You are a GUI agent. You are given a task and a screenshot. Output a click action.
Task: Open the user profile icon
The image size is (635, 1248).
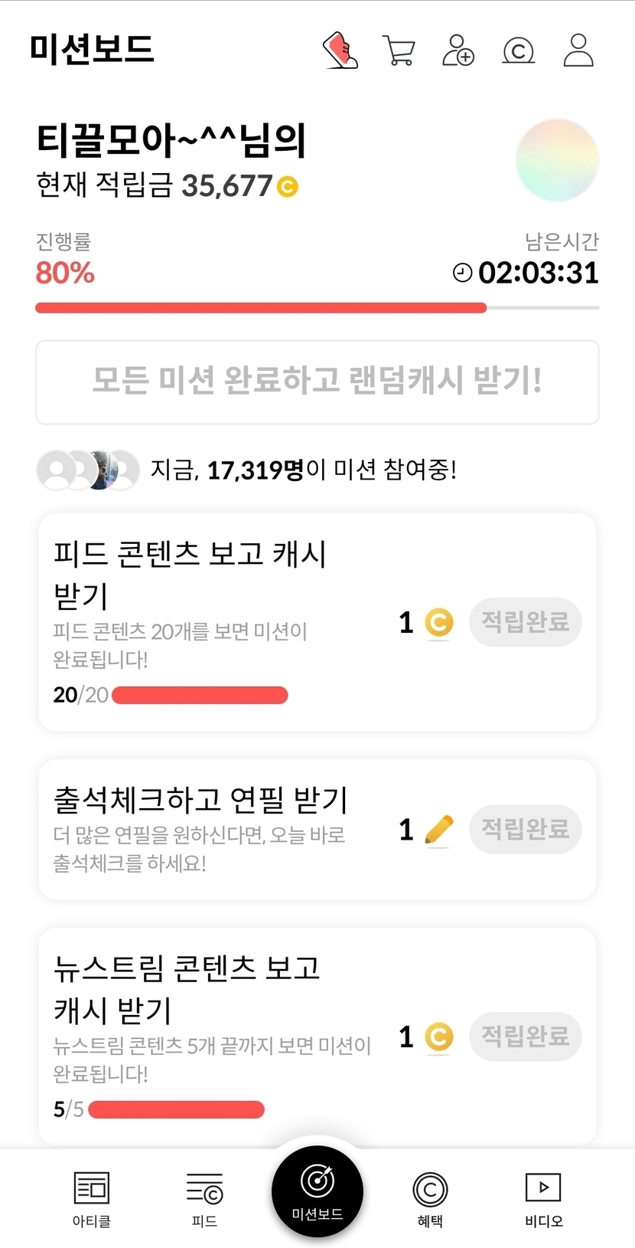coord(578,51)
